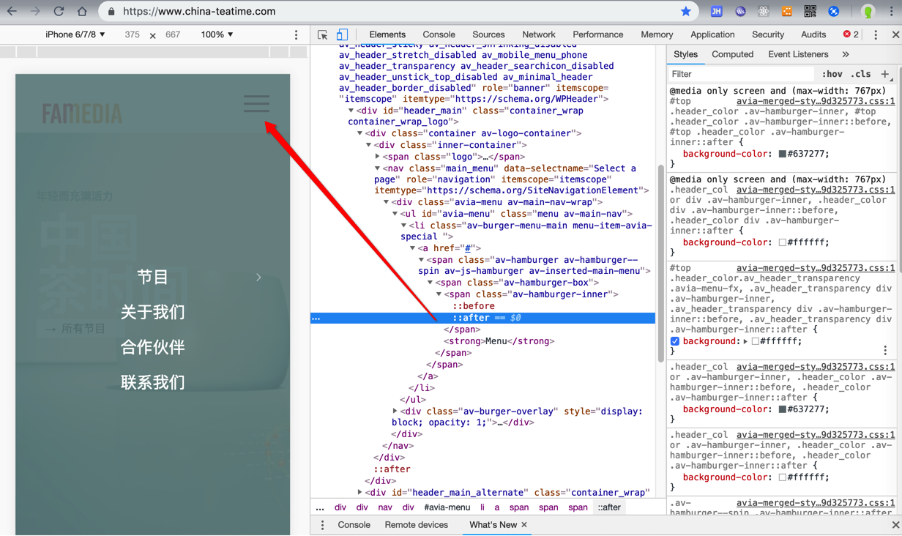
Task: Expand the header_main_alternate div node
Action: point(360,493)
